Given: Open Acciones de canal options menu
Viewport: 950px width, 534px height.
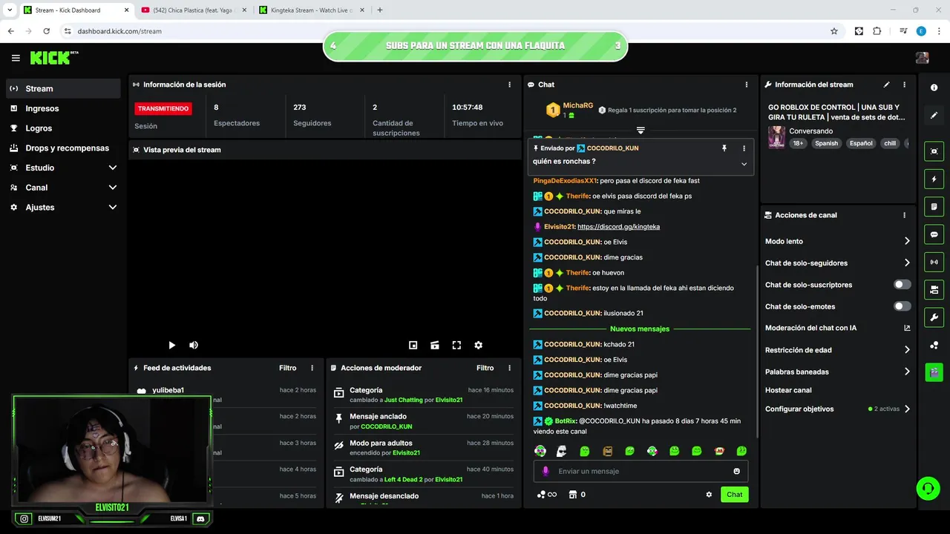Looking at the screenshot, I should [904, 215].
